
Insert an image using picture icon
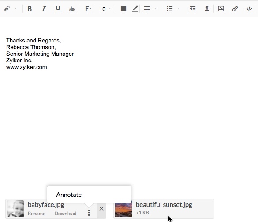[221, 8]
